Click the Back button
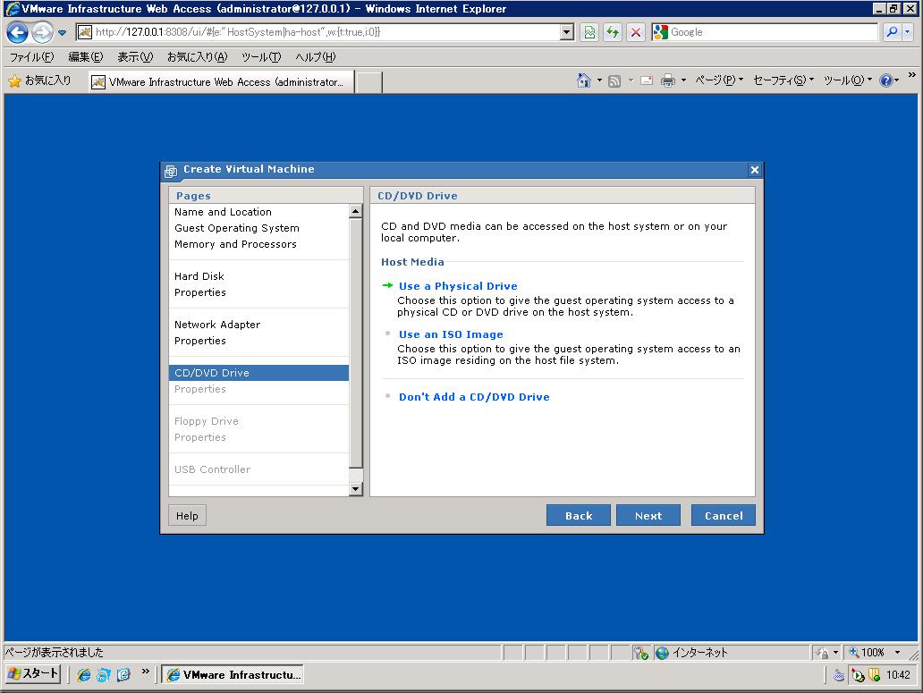 (578, 515)
